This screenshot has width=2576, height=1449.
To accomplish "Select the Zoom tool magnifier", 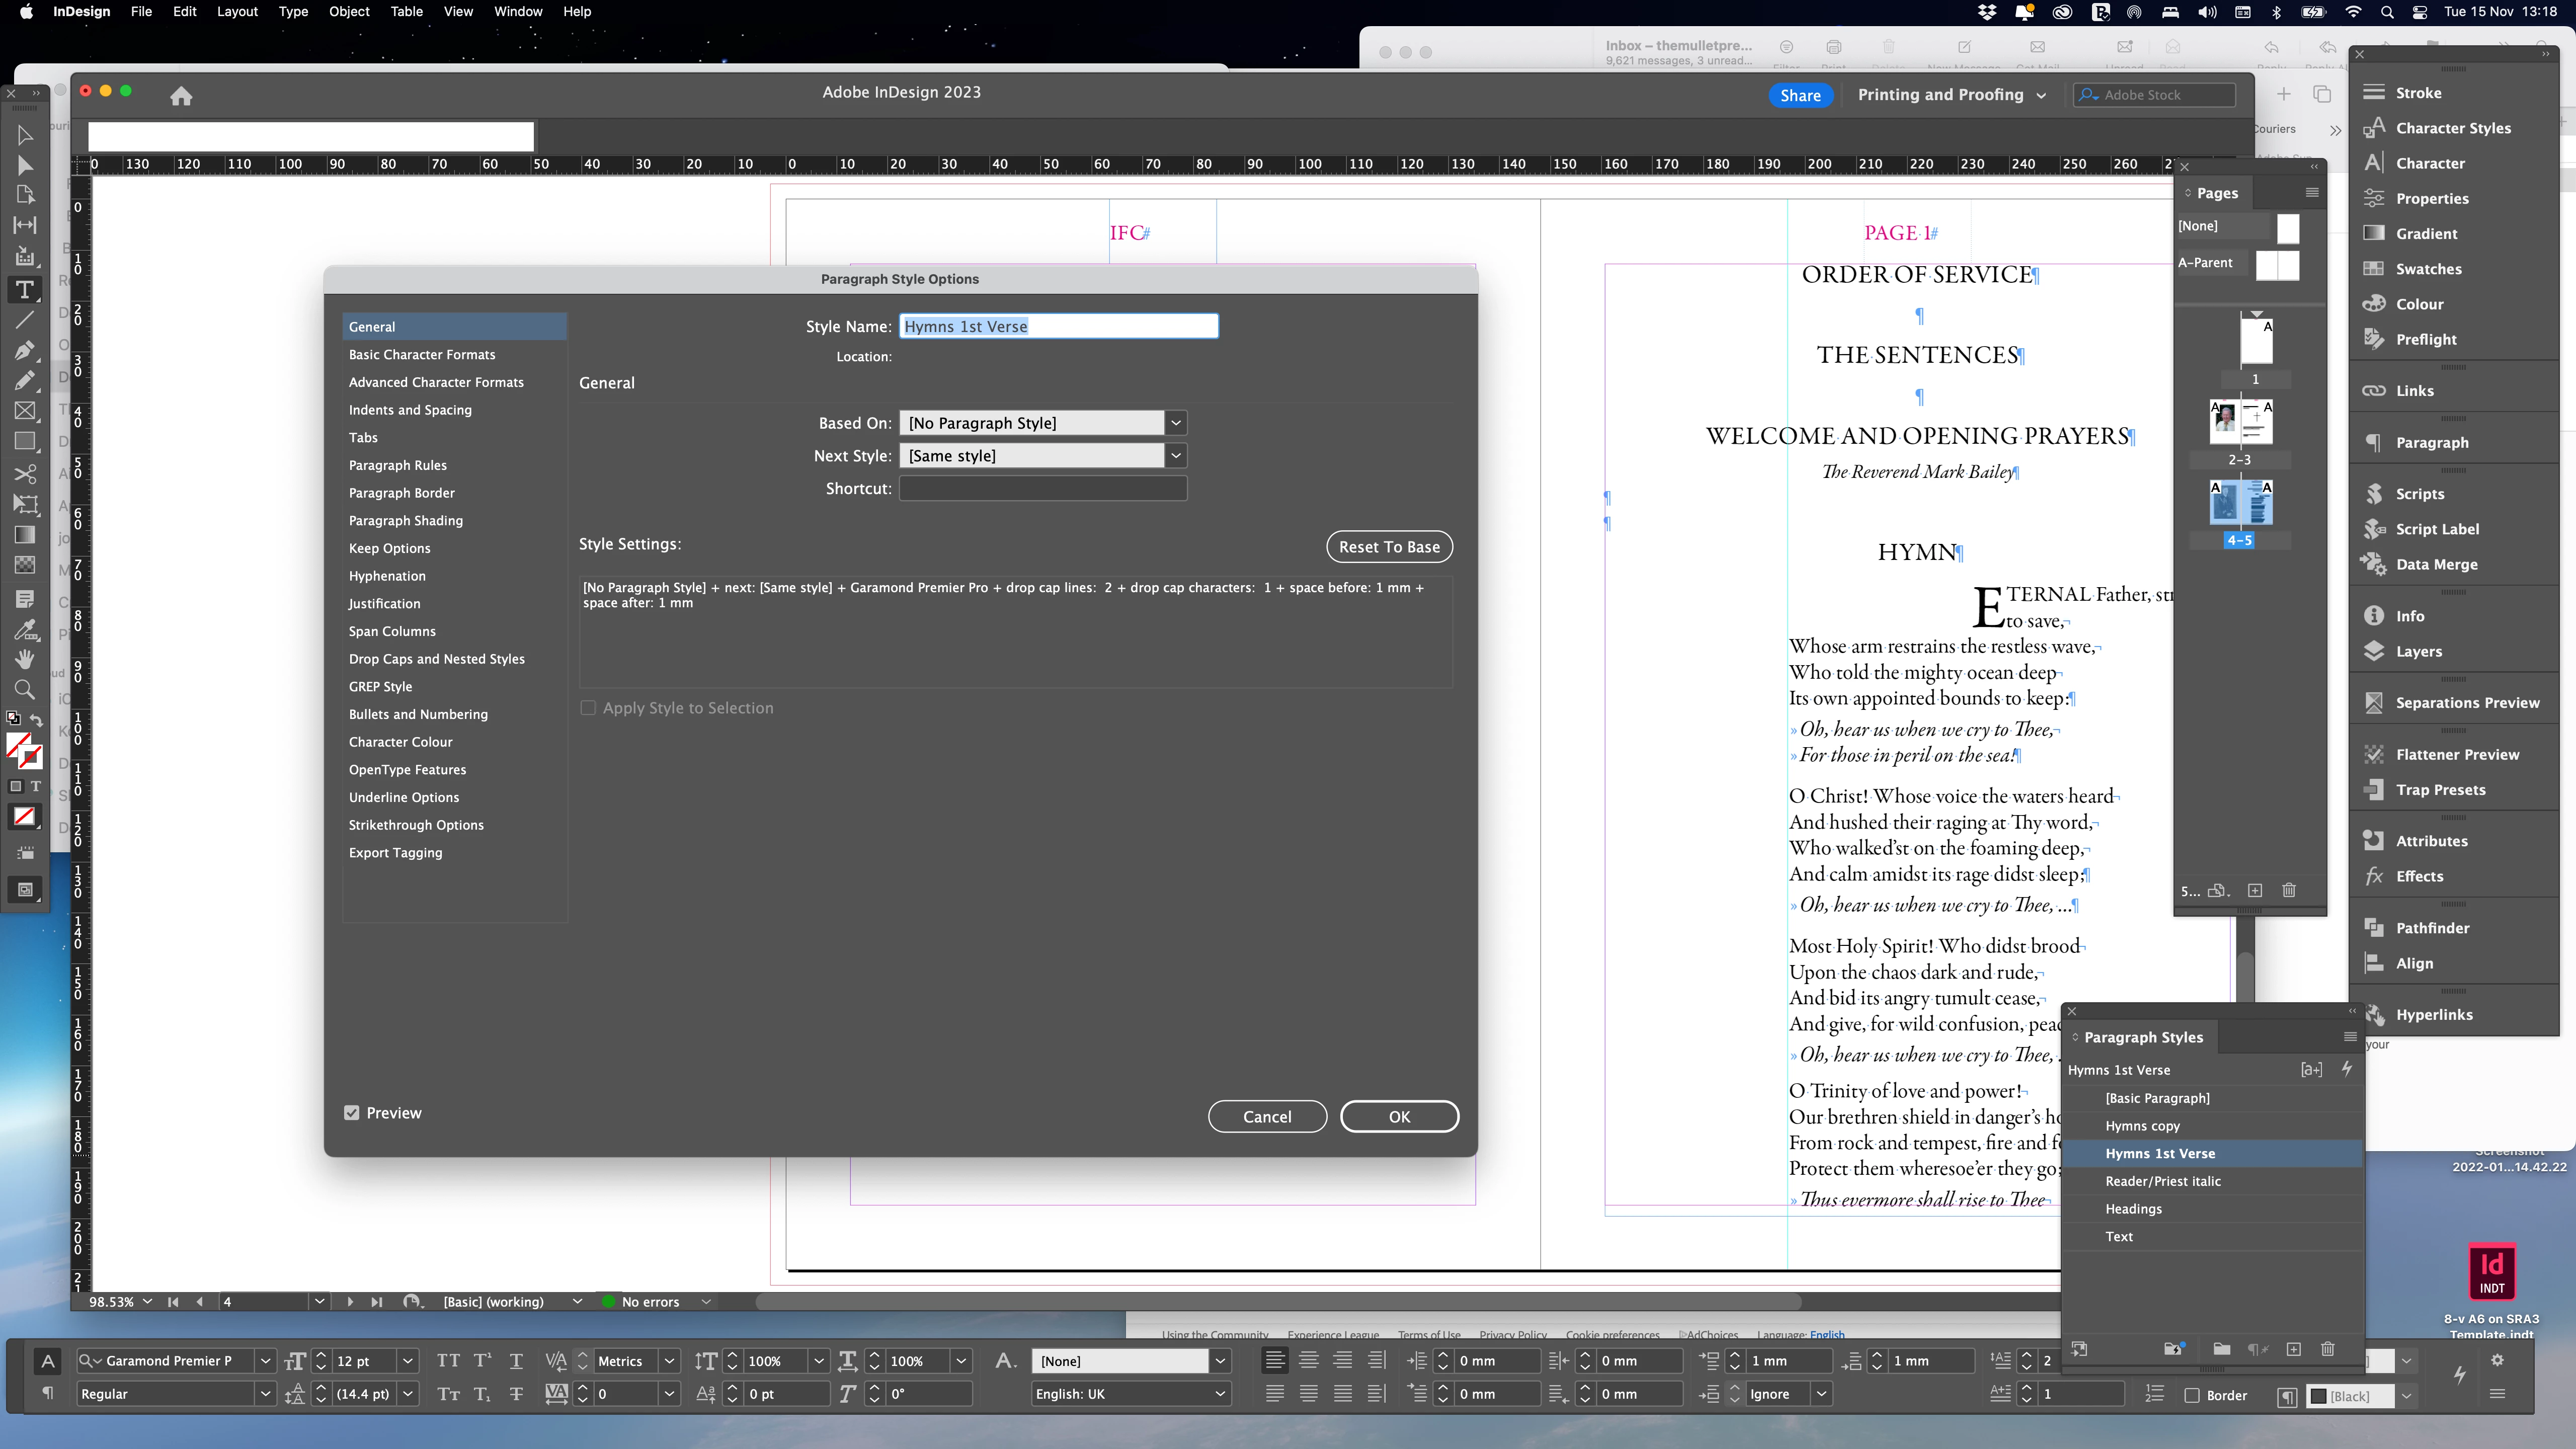I will pos(25,689).
